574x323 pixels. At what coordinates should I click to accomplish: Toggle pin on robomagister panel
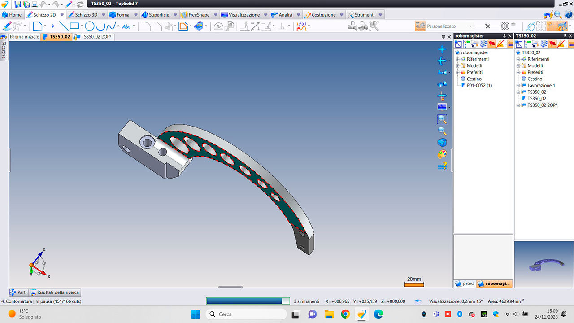(504, 36)
